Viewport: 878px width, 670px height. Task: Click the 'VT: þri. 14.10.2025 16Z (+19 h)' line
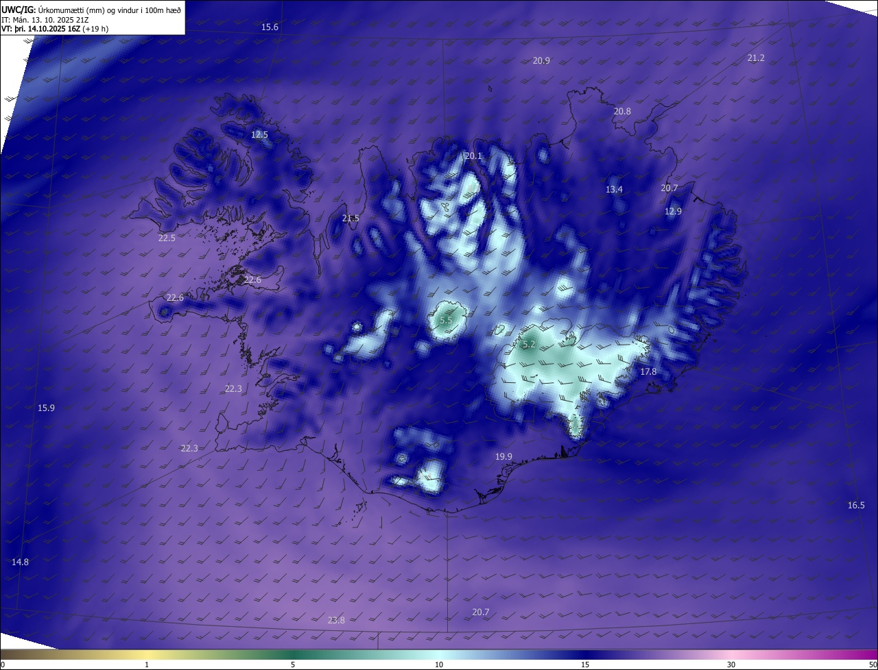55,29
